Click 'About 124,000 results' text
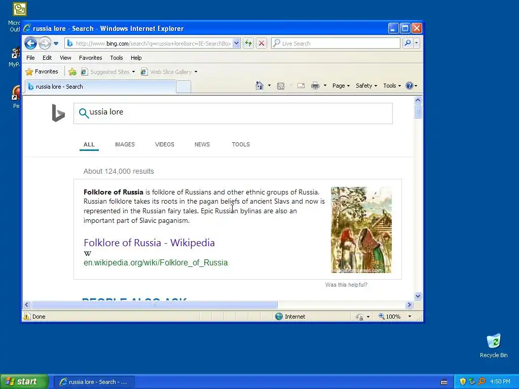This screenshot has width=519, height=389. click(119, 171)
